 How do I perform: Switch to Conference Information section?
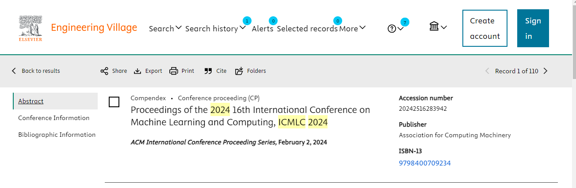pyautogui.click(x=54, y=118)
